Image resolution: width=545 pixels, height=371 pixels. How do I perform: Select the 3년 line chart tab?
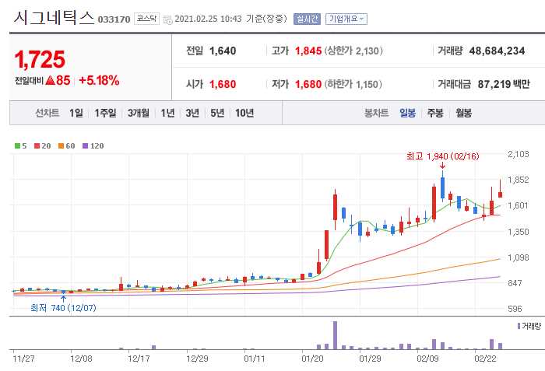pos(192,113)
